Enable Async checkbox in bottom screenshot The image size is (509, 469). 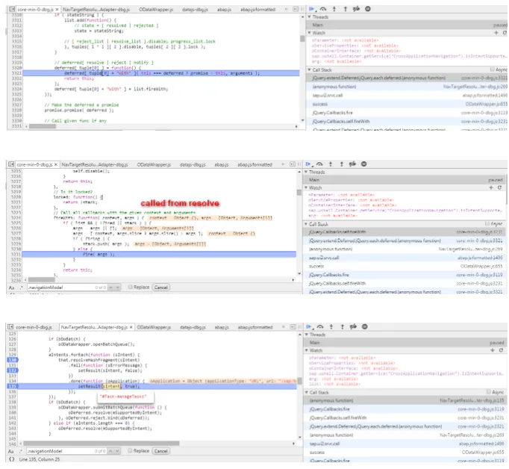click(489, 392)
